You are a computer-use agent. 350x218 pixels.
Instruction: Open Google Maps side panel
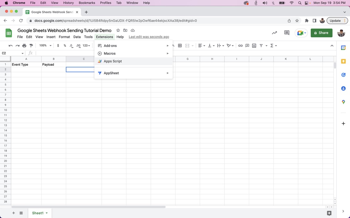point(343,102)
